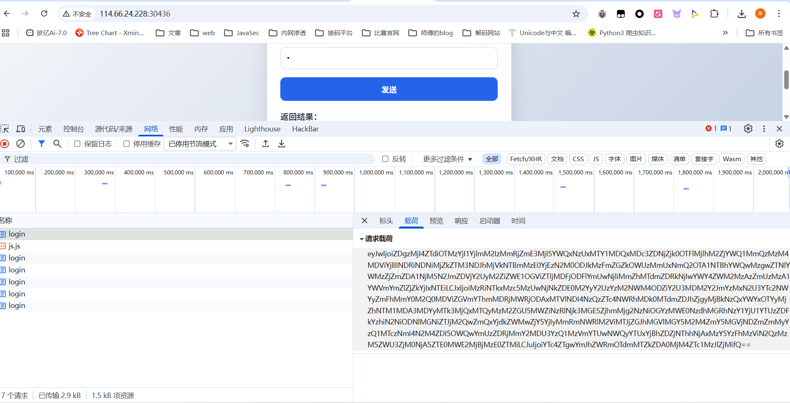This screenshot has height=403, width=790.
Task: Click the export HAR download icon
Action: coord(282,144)
